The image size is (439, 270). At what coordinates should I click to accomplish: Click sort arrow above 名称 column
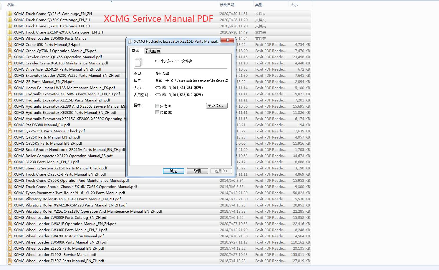112,2
